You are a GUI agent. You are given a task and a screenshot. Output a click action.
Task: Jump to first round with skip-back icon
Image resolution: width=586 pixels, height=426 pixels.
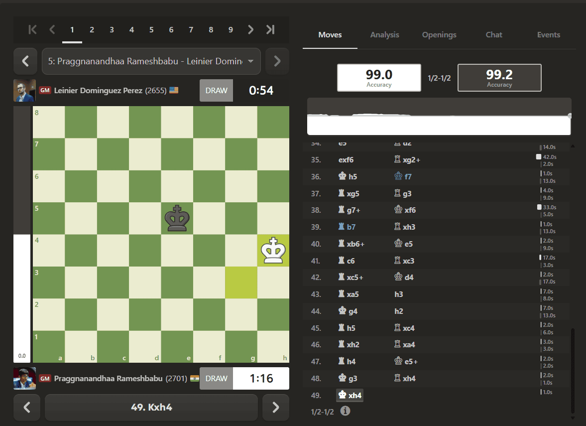click(32, 29)
